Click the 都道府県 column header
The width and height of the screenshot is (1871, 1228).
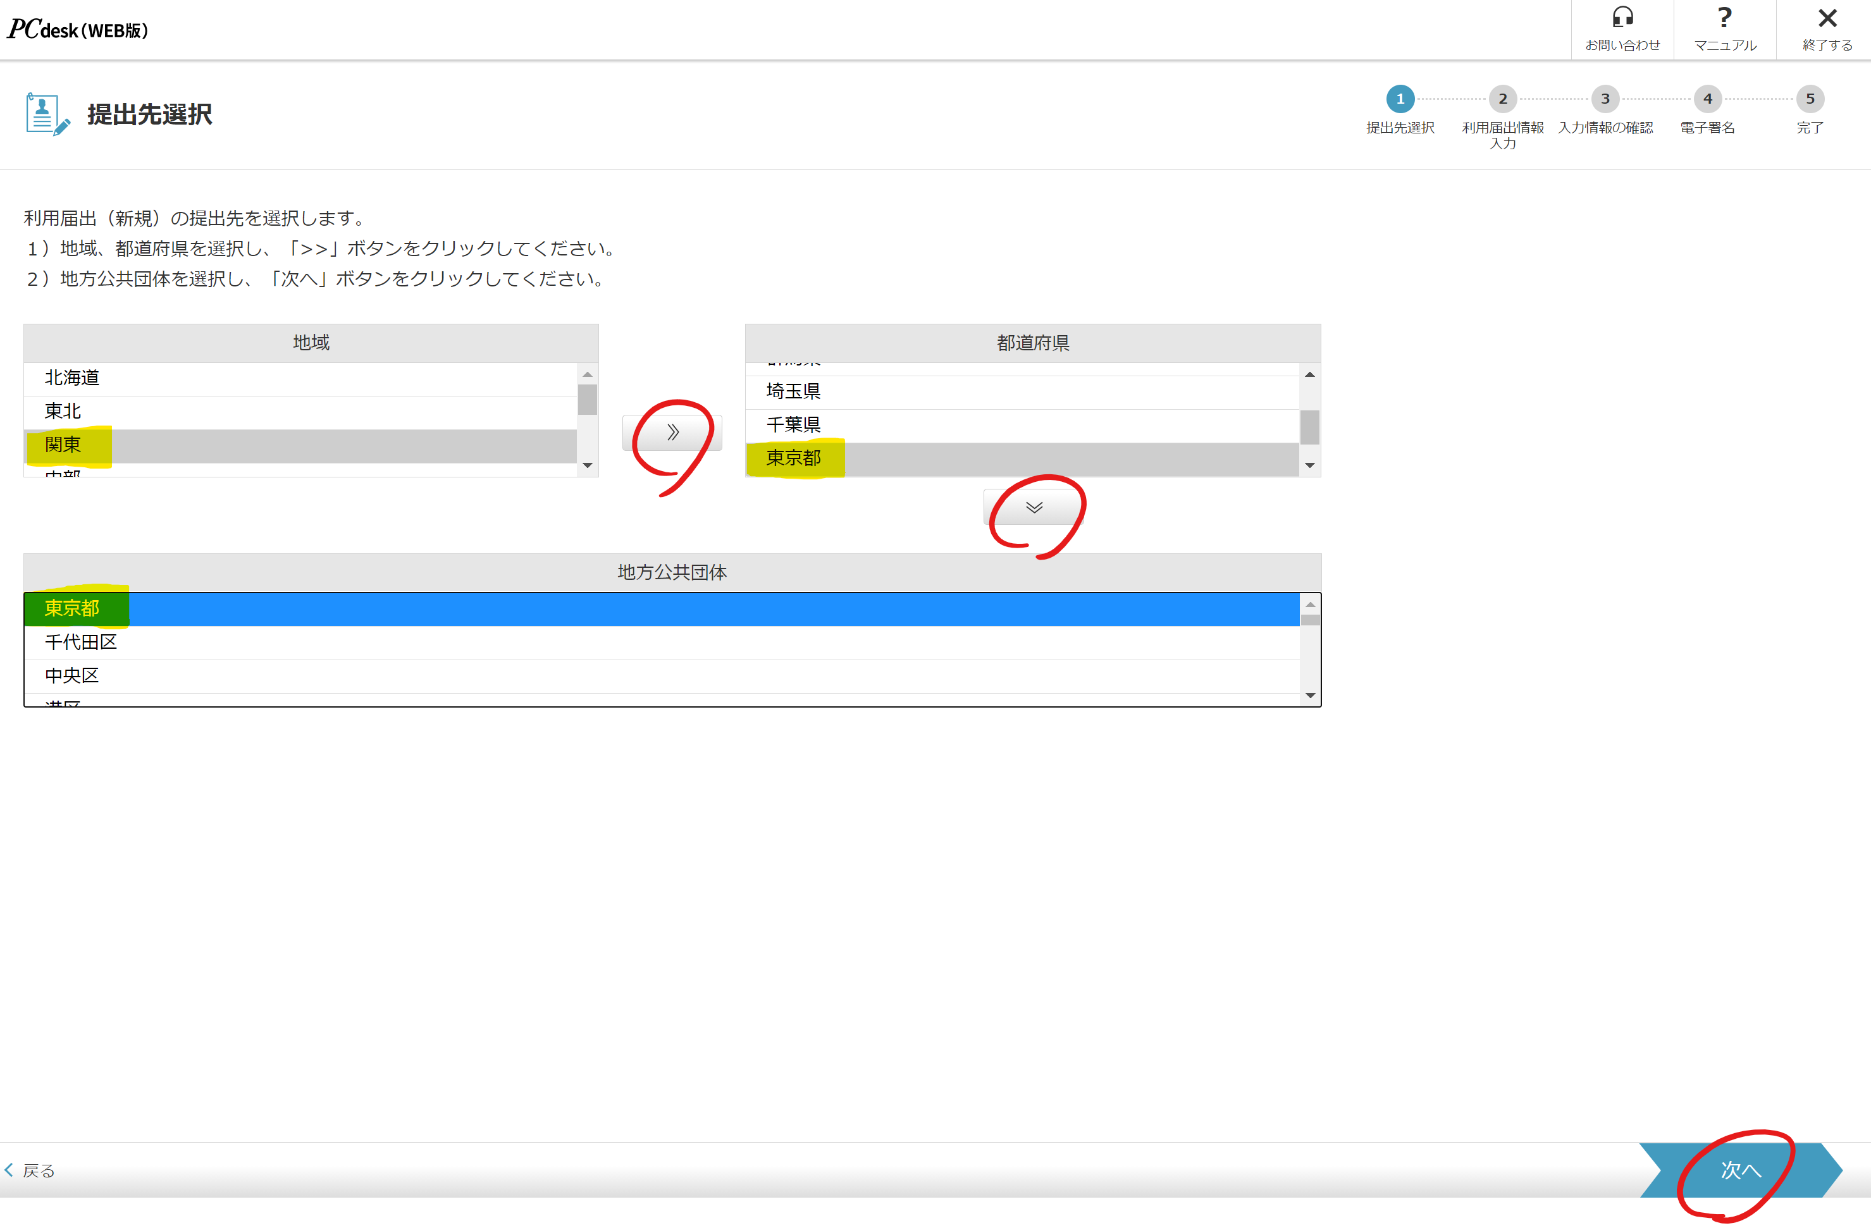1033,343
